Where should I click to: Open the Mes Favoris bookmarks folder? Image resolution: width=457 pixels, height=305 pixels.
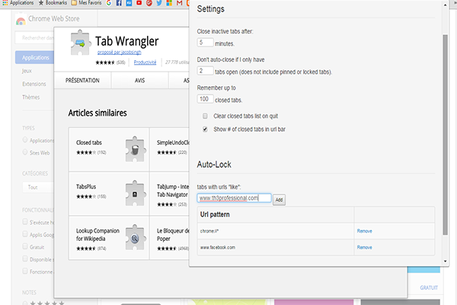point(87,3)
